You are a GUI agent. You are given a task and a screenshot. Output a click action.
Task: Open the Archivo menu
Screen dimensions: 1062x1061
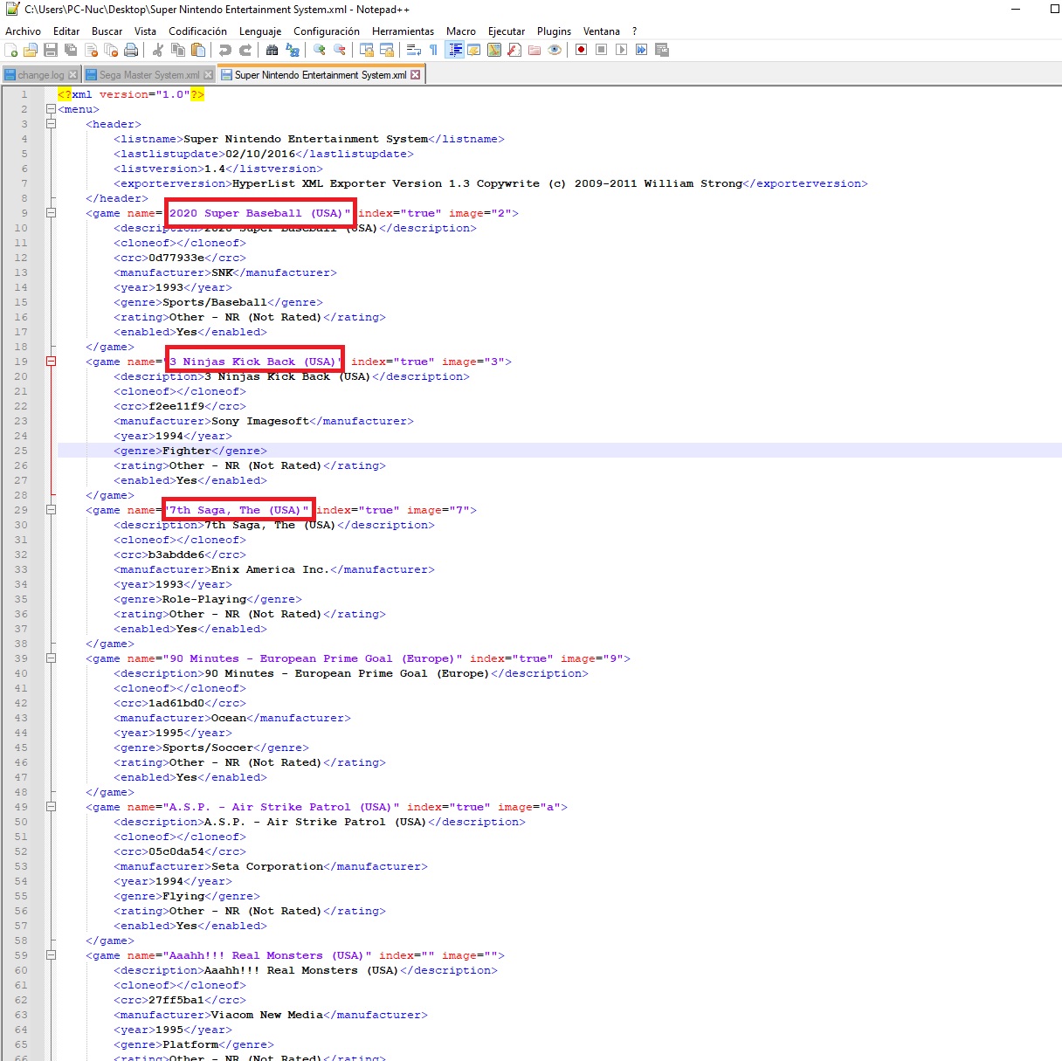click(x=23, y=31)
